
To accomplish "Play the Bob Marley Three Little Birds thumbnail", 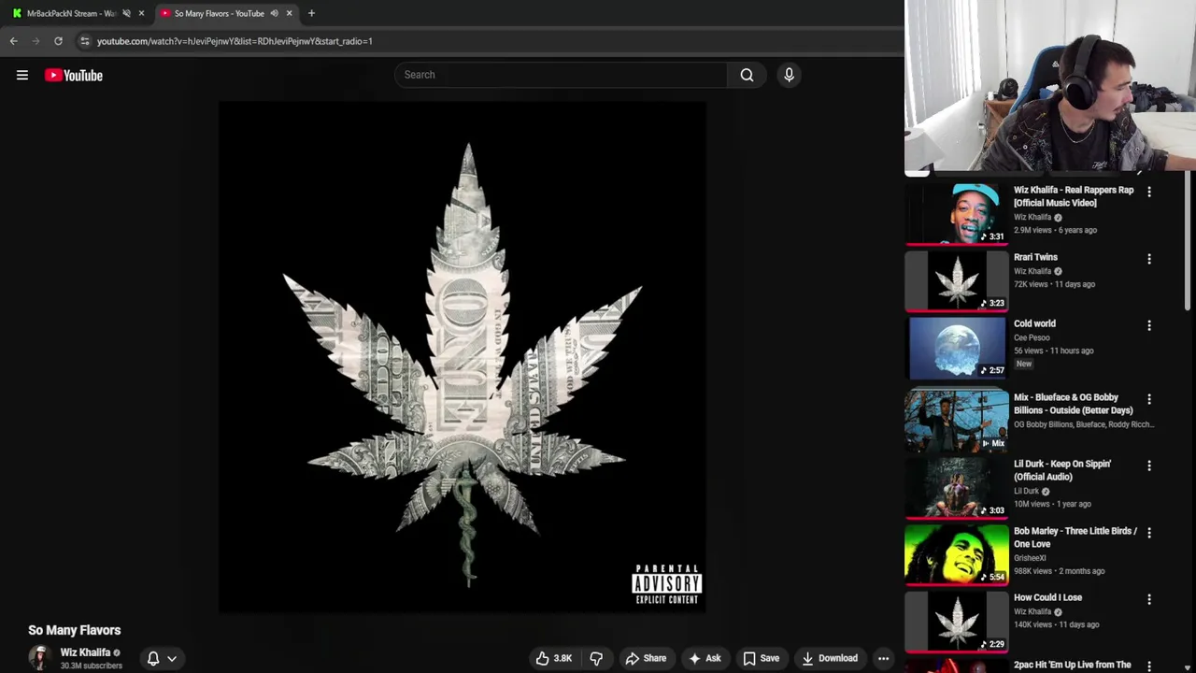I will tap(957, 554).
